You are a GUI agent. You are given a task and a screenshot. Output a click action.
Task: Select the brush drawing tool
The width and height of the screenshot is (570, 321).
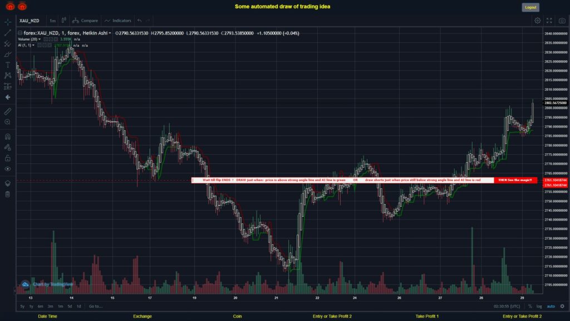(x=8, y=54)
